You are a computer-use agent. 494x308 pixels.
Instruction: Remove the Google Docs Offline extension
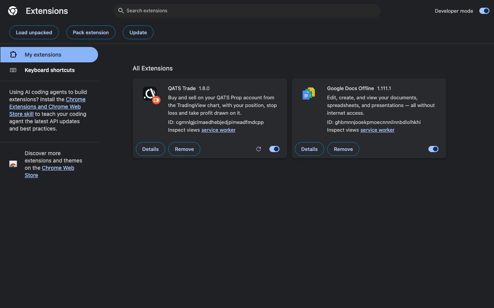coord(343,149)
